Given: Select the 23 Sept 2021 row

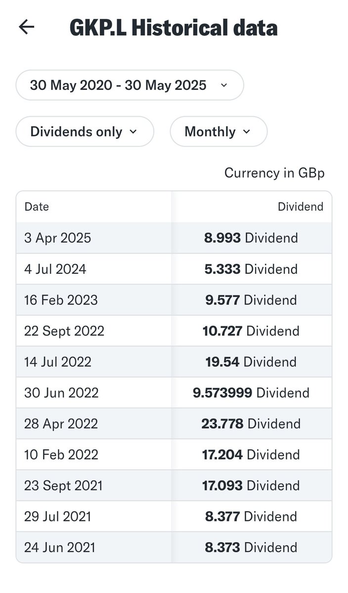Looking at the screenshot, I should pyautogui.click(x=174, y=486).
